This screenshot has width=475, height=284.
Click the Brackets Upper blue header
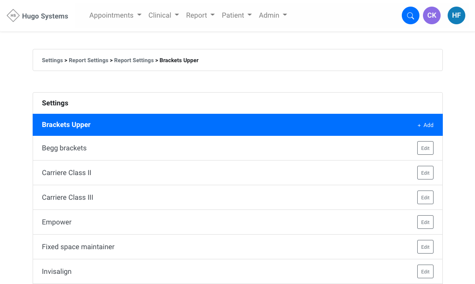click(x=66, y=125)
